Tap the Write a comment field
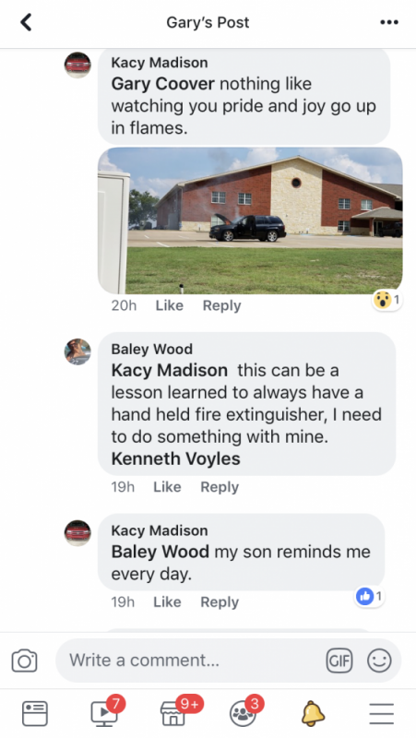 pos(190,661)
